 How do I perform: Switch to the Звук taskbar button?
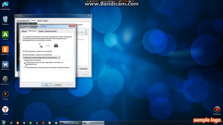tap(93, 123)
